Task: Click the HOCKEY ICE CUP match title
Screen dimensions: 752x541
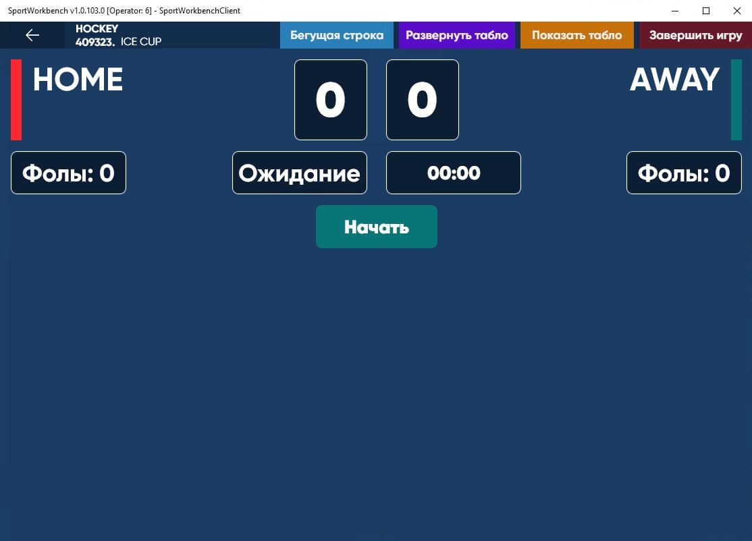Action: [118, 35]
